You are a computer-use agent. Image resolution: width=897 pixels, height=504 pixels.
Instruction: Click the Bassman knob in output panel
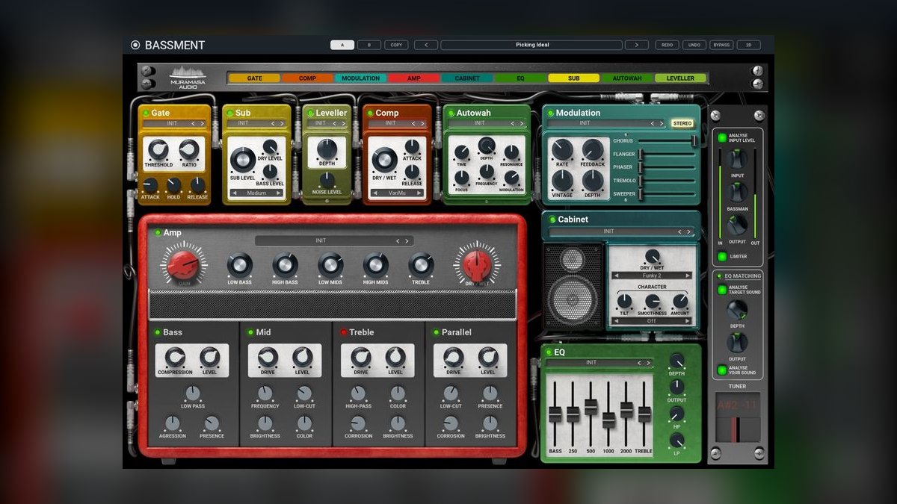point(737,192)
